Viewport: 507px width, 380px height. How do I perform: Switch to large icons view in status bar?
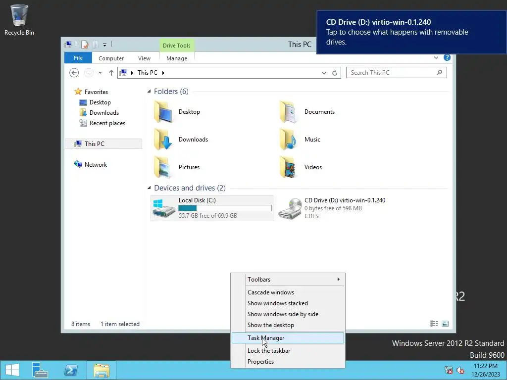[x=445, y=324]
